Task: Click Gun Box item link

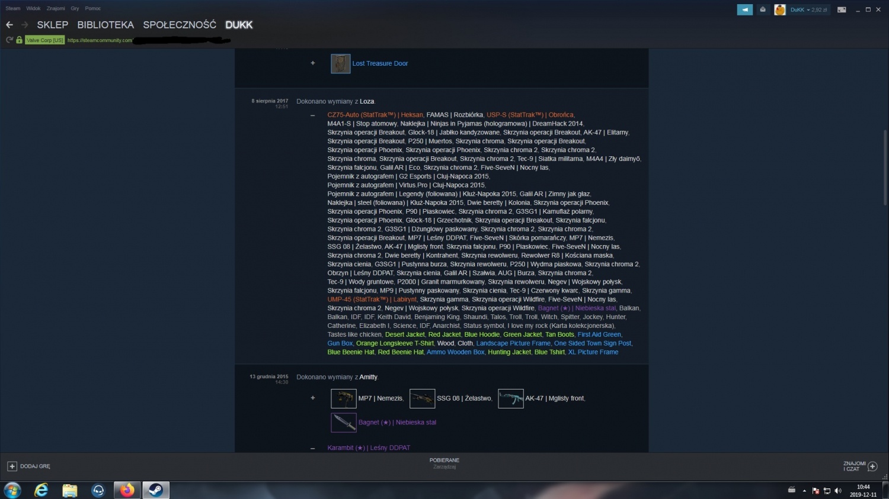Action: (x=340, y=343)
